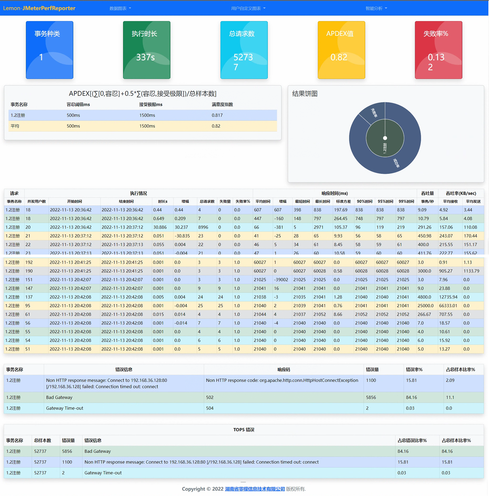
Task: Click the Lemon-JMeterPerfReporter brand link
Action: (39, 8)
